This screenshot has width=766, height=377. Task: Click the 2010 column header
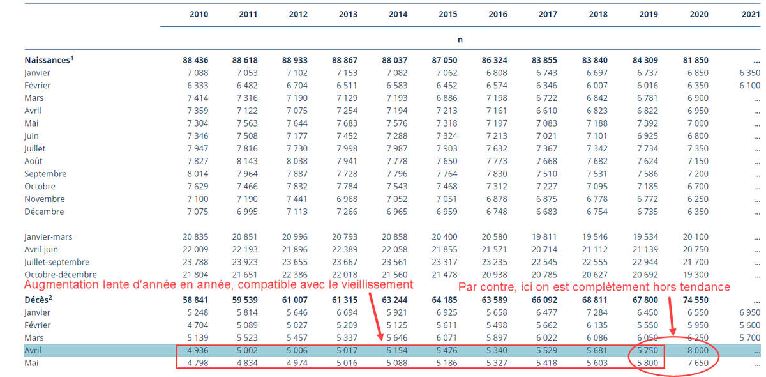pos(199,14)
